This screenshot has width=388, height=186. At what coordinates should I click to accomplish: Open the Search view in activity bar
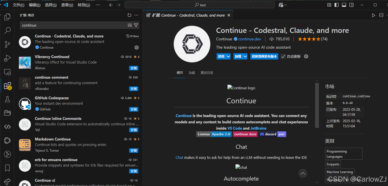tap(7, 30)
